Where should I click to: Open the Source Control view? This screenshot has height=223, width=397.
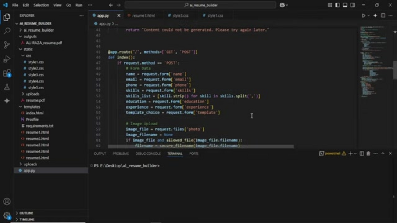click(7, 45)
